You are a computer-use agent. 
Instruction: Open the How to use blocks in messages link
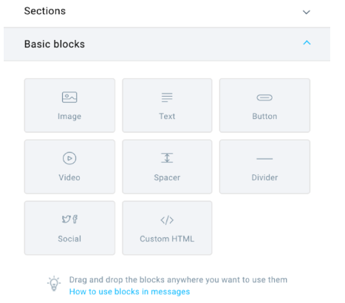coord(129,292)
